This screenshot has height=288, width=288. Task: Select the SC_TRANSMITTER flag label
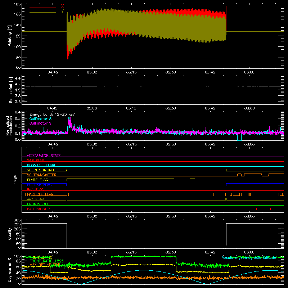(x=41, y=175)
